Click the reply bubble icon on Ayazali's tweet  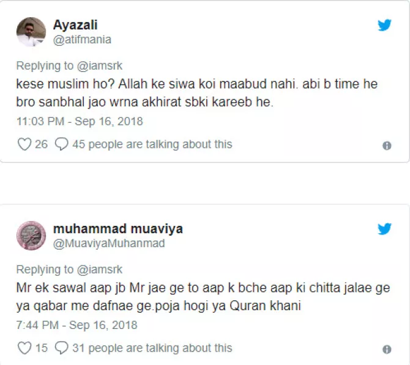point(62,145)
